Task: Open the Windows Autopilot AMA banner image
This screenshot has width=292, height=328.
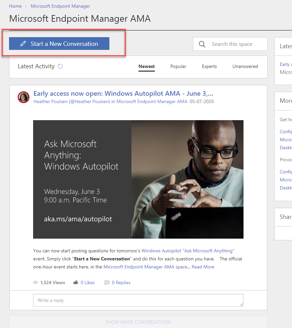Action: [138, 179]
